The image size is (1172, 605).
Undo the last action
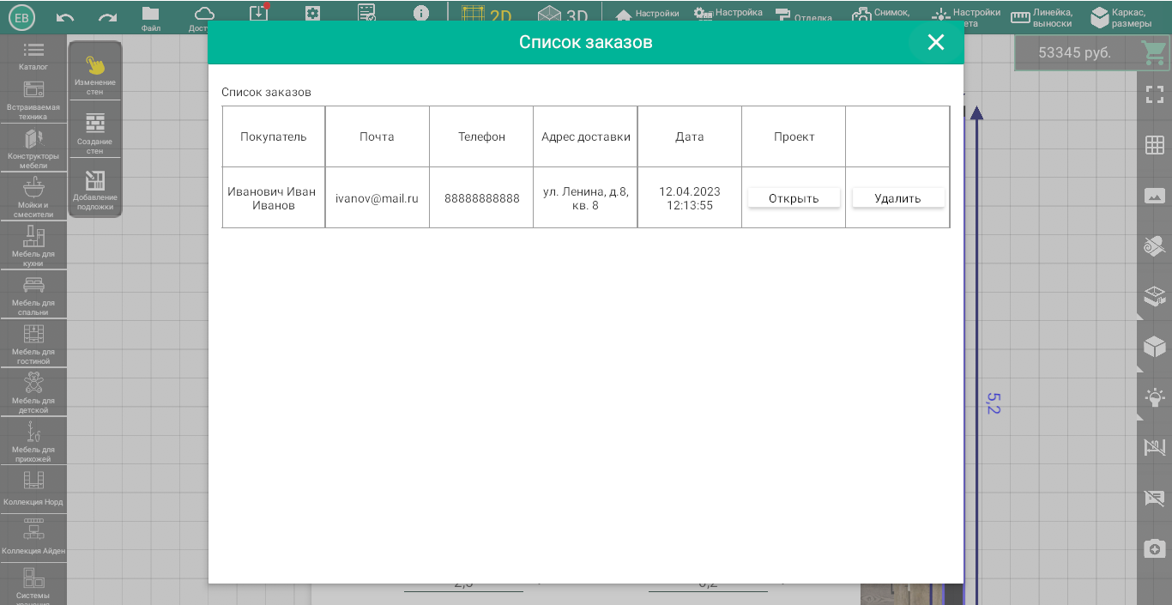65,18
